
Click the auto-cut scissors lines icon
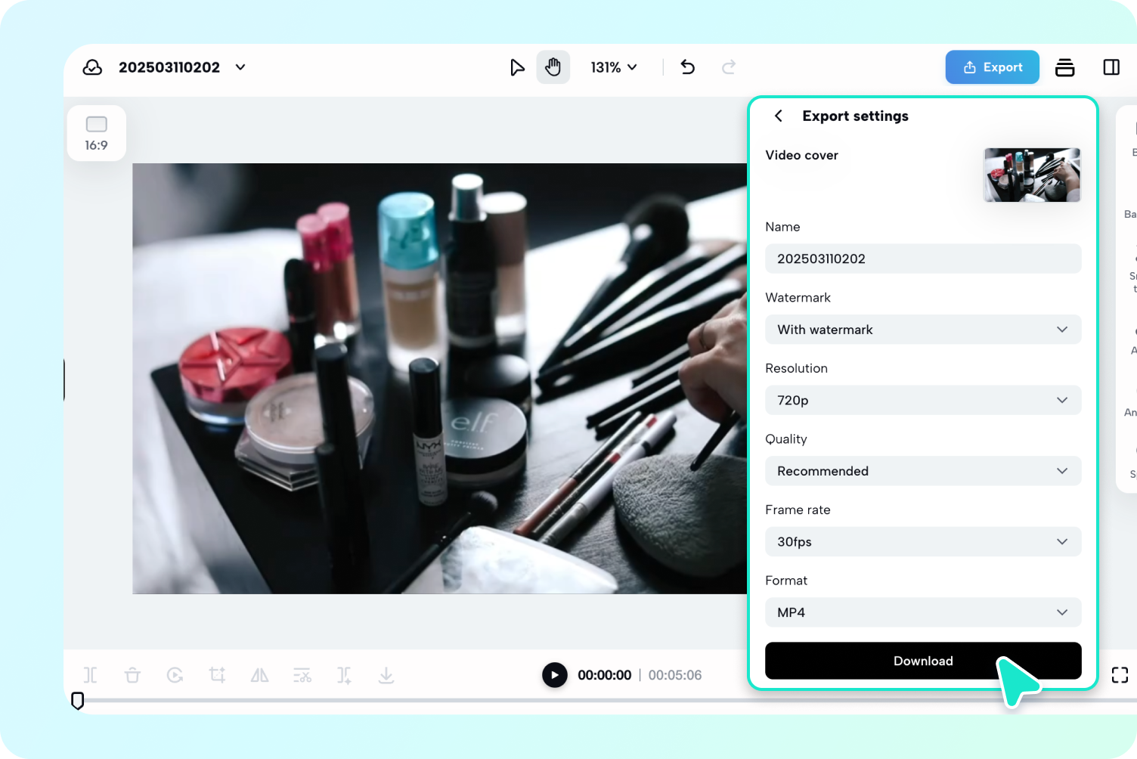(302, 675)
